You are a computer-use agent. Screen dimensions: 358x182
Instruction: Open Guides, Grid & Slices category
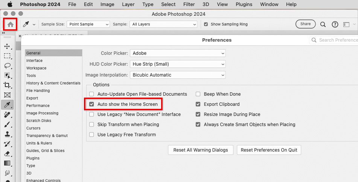point(46,150)
